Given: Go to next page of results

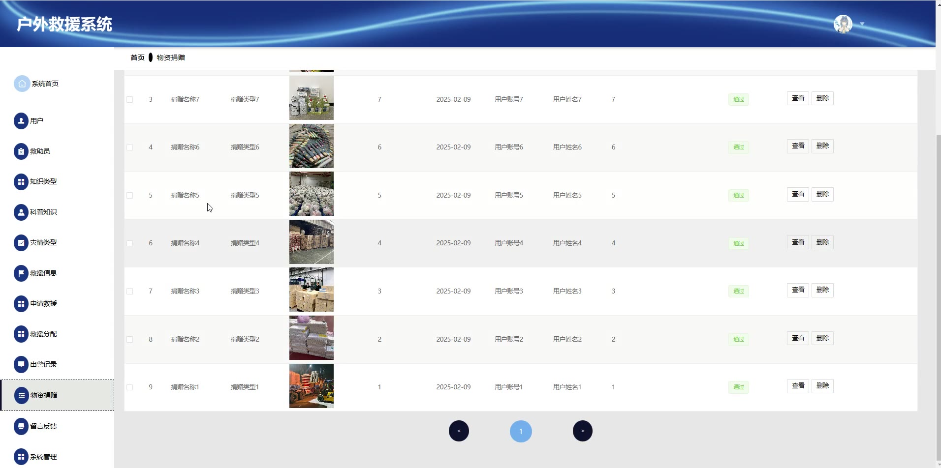Looking at the screenshot, I should pos(583,431).
